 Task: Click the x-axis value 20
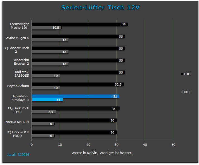click(88, 145)
